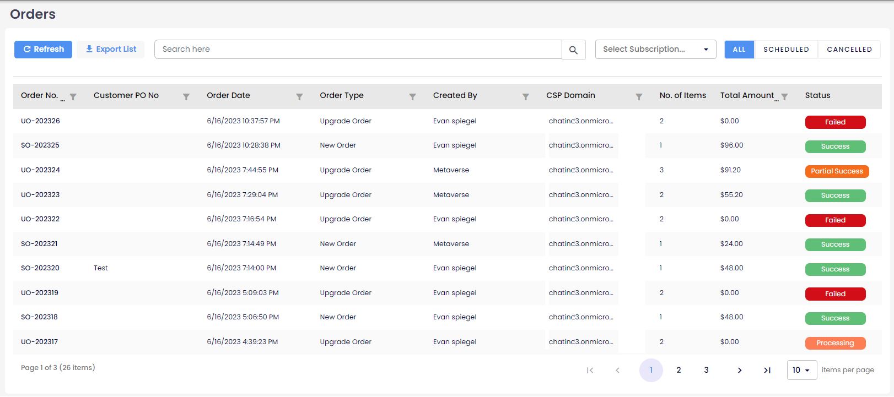Screen dimensions: 894x397
Task: Export the order list
Action: [x=111, y=49]
